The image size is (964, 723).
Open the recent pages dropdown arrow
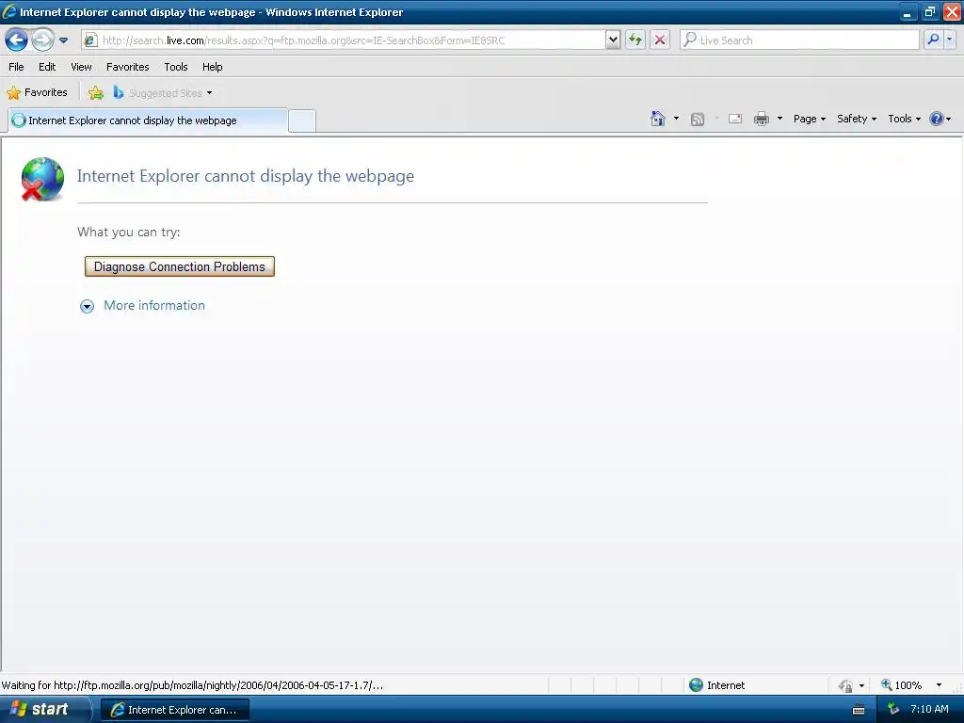pyautogui.click(x=63, y=40)
